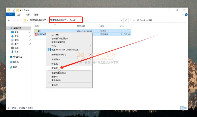Sort by 修改日期 column header
Image resolution: width=197 pixels, height=117 pixels.
tap(81, 26)
